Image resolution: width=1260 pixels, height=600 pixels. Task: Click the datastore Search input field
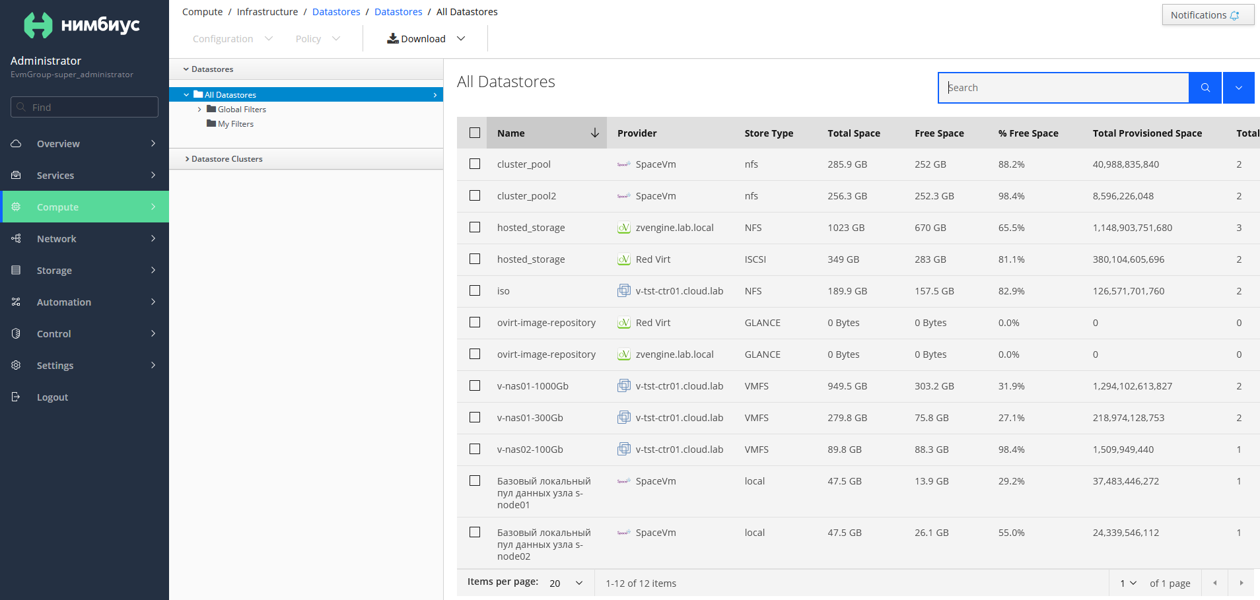coord(1064,88)
